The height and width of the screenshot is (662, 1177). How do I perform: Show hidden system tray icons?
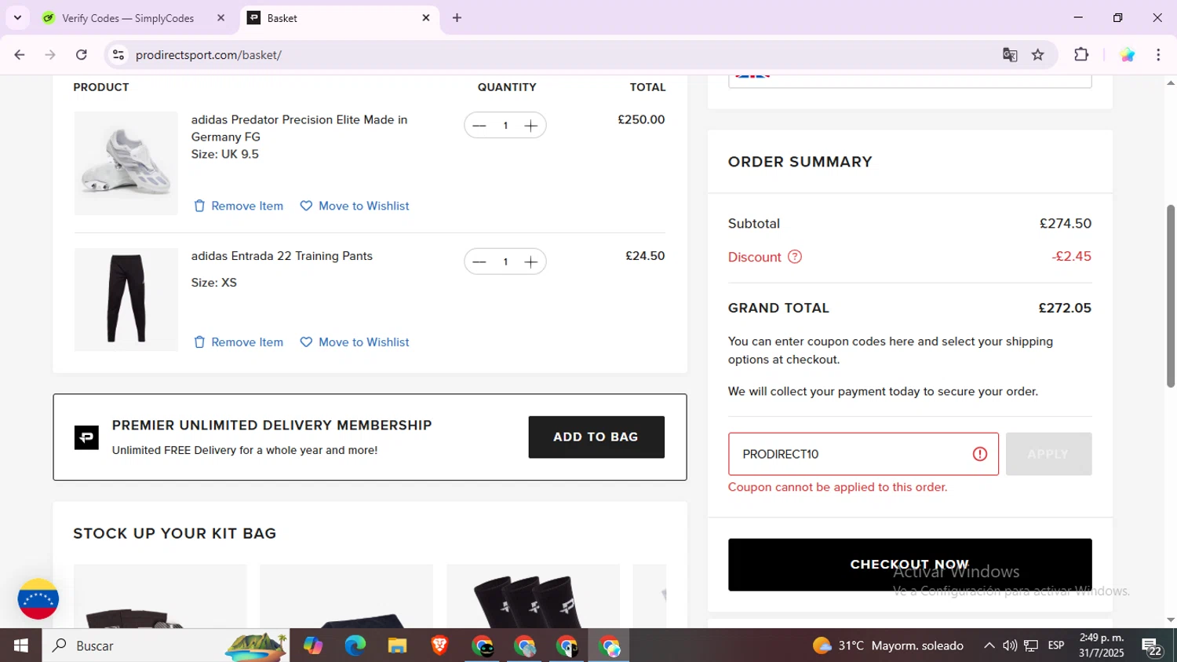pyautogui.click(x=989, y=646)
